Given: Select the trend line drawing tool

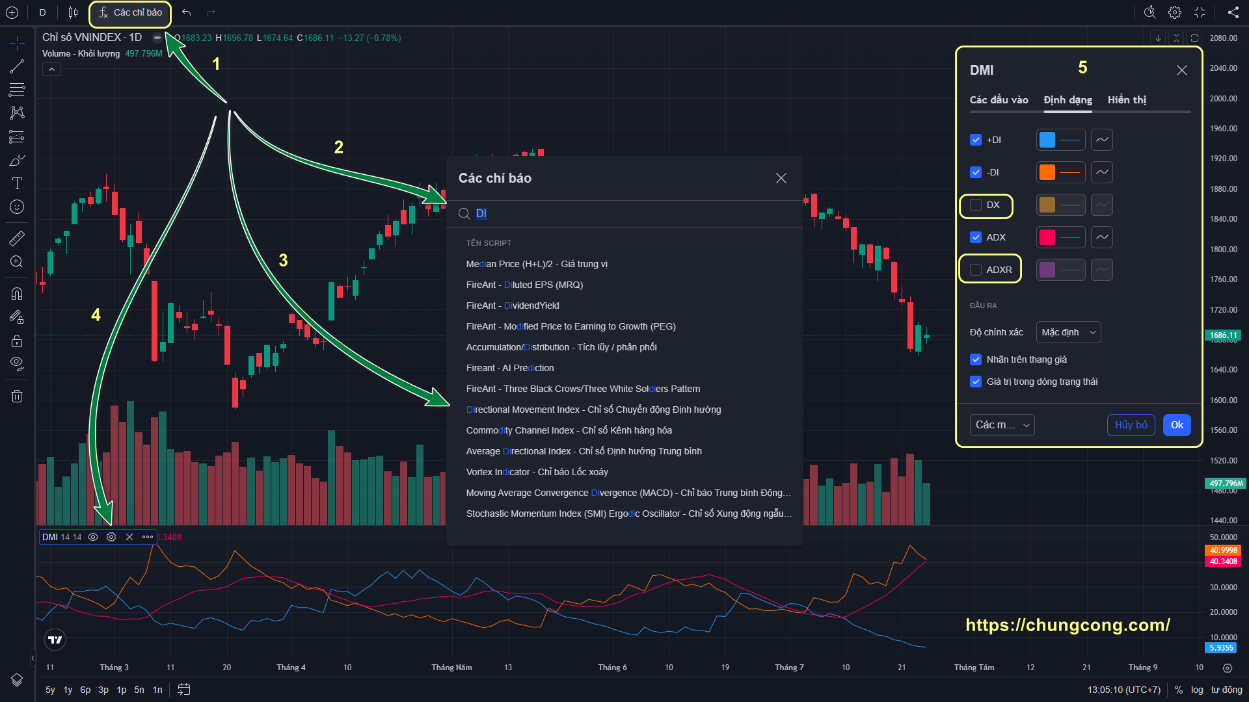Looking at the screenshot, I should pos(17,66).
